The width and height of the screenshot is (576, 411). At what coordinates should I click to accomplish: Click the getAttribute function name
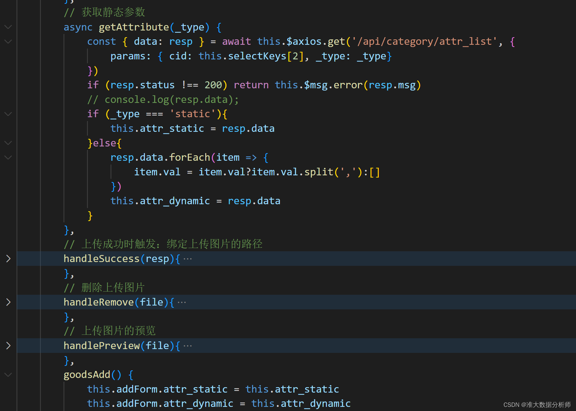pos(134,27)
